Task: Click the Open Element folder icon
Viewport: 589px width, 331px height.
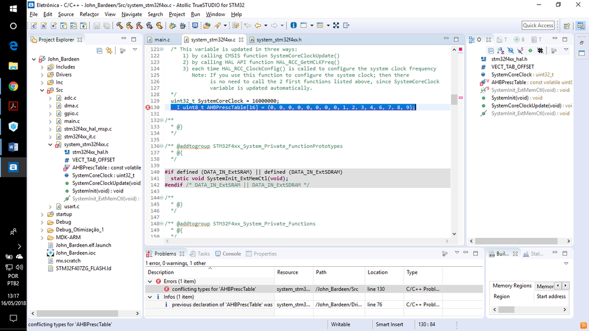Action: [206, 25]
